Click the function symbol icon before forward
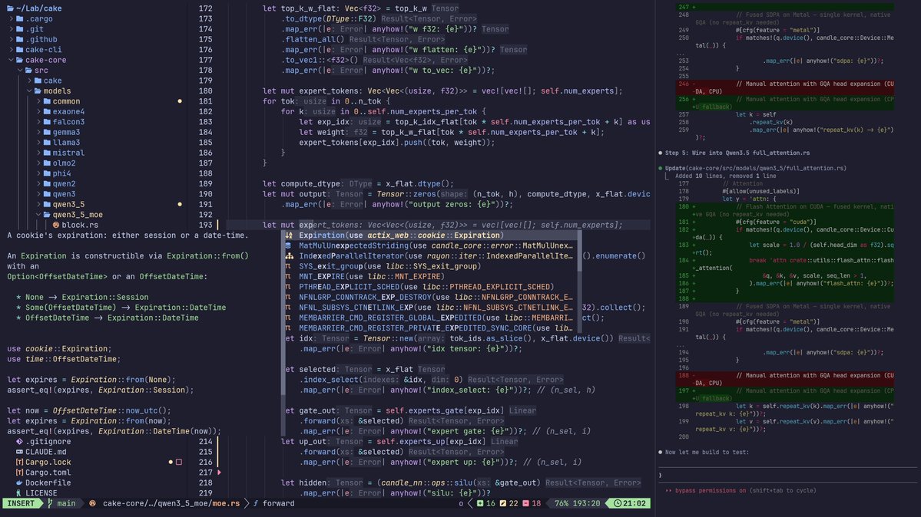Image resolution: width=921 pixels, height=517 pixels. point(256,503)
